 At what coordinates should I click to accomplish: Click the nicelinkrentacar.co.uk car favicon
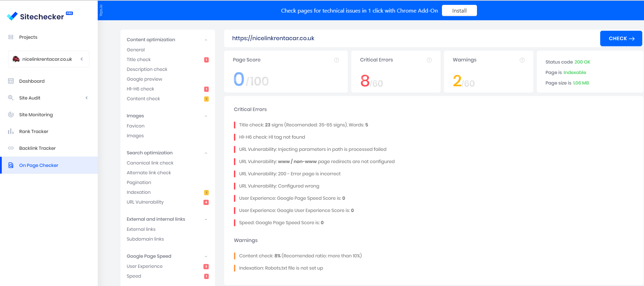[16, 59]
